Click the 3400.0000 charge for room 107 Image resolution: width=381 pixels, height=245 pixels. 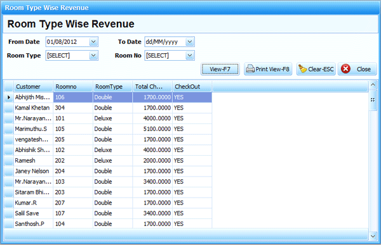pyautogui.click(x=152, y=213)
